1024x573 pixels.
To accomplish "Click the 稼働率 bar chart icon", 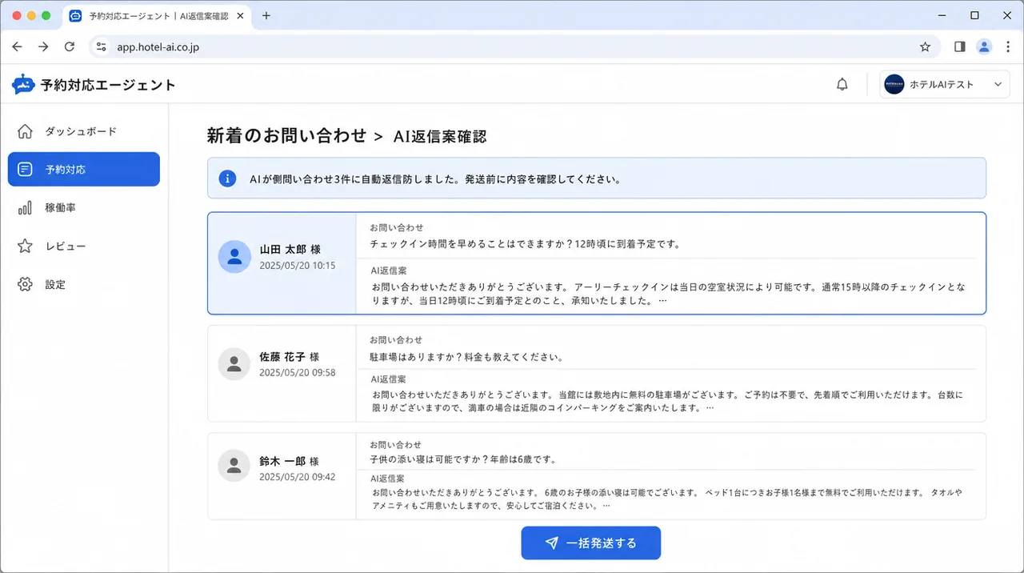I will 25,208.
